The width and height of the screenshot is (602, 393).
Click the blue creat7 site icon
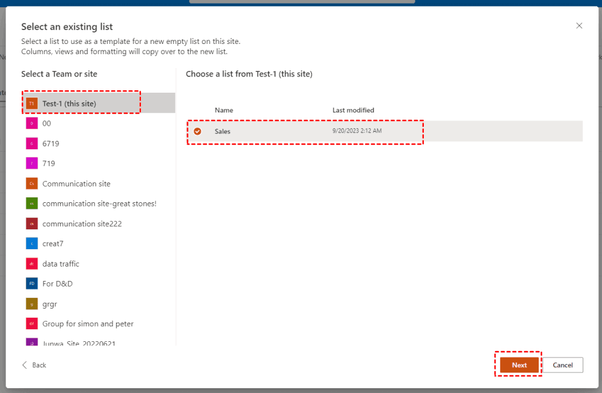coord(31,244)
